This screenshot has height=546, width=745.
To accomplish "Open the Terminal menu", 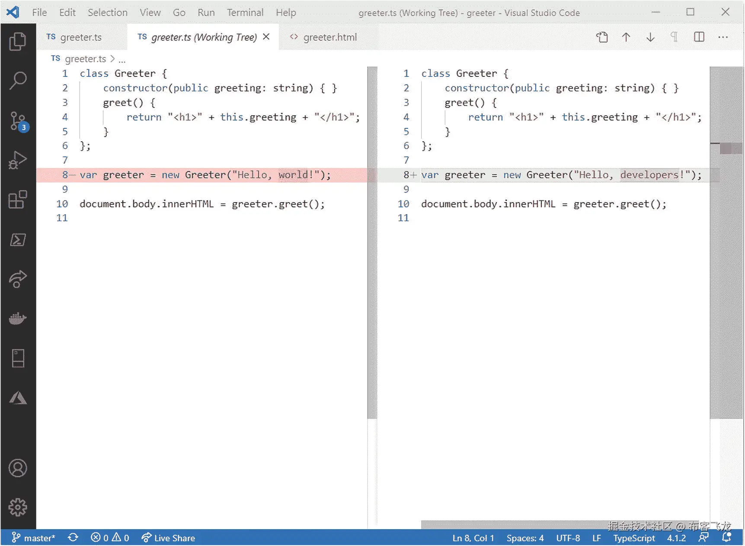I will click(245, 12).
